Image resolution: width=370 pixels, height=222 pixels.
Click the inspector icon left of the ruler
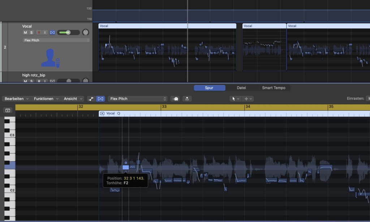[8, 110]
